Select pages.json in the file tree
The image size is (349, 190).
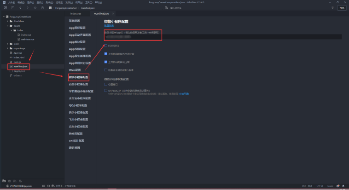(x=19, y=71)
